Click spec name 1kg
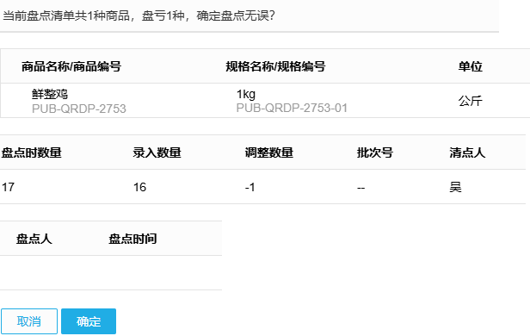Viewport: 530px width, 336px height. tap(246, 94)
